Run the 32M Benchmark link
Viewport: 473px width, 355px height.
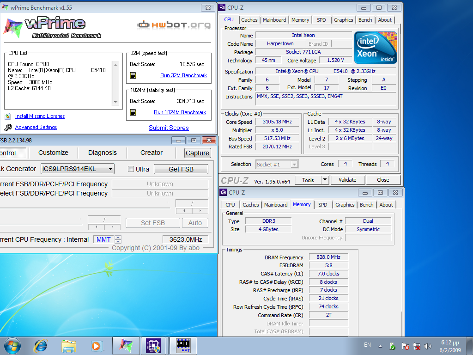point(183,75)
